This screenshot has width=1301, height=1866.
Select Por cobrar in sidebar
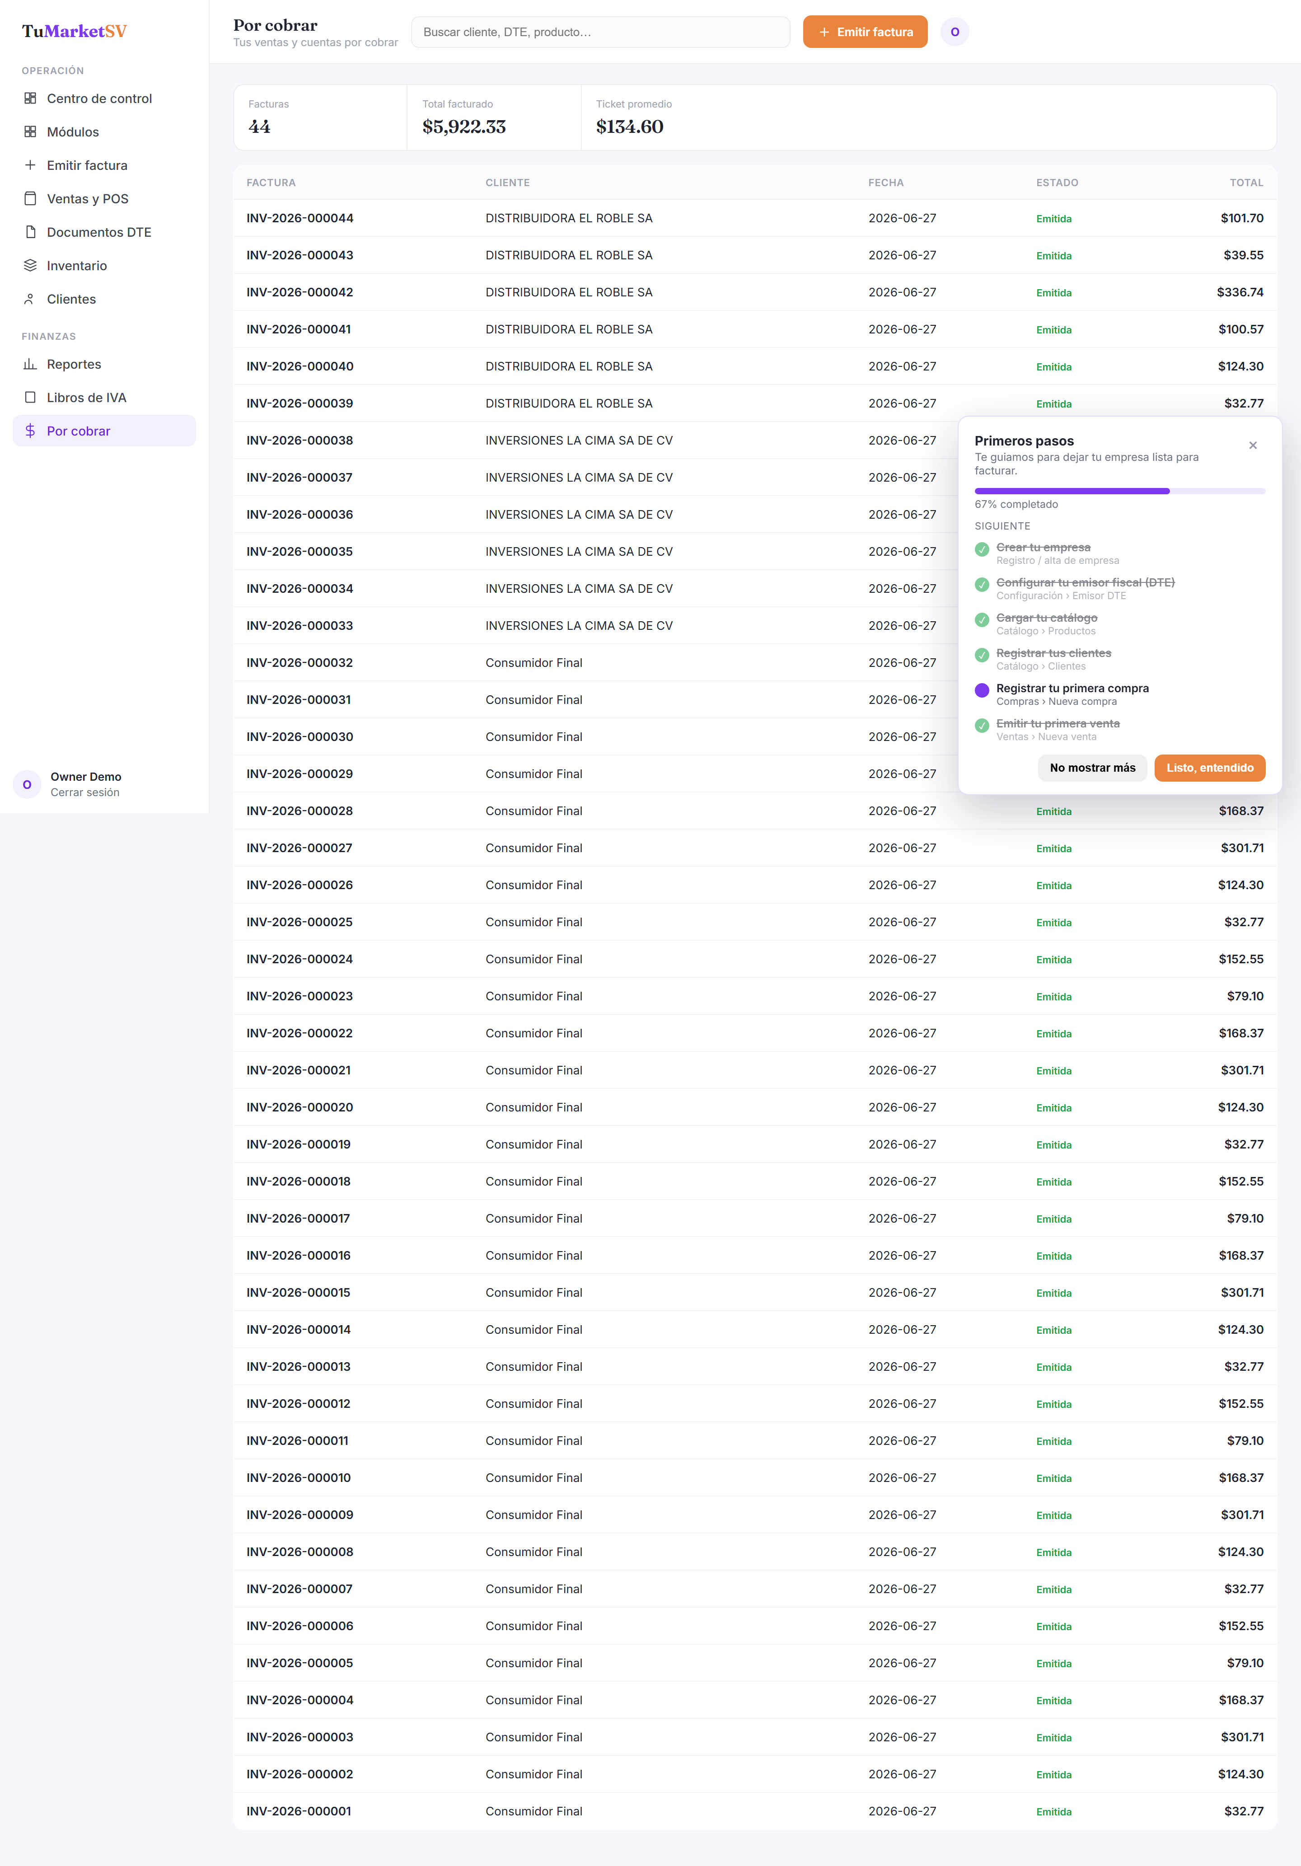tap(104, 431)
